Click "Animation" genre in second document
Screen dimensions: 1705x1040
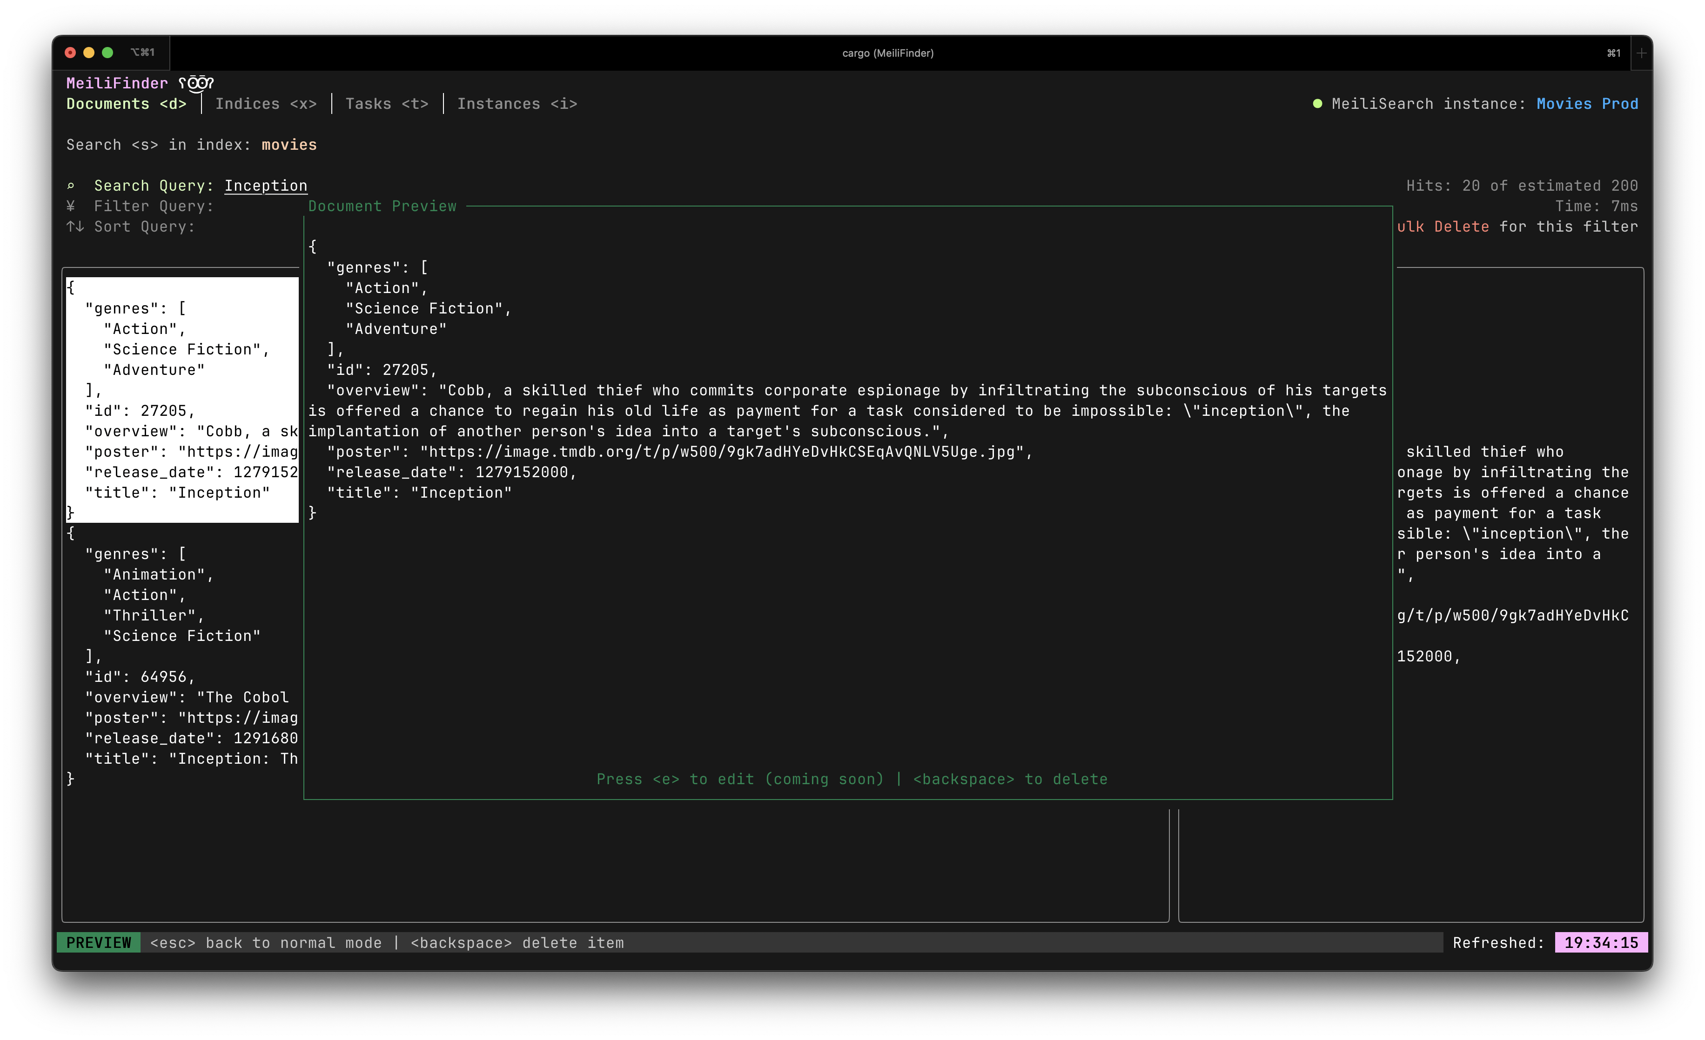[159, 574]
